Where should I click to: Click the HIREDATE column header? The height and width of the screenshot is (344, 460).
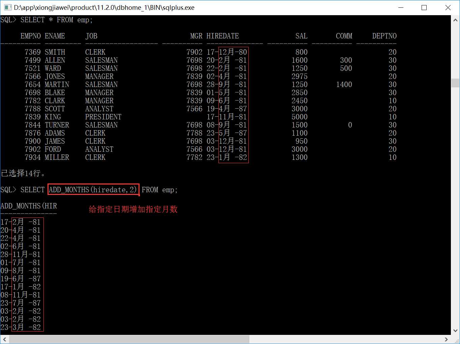[x=223, y=36]
